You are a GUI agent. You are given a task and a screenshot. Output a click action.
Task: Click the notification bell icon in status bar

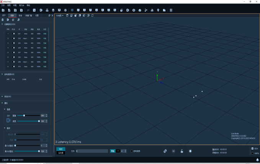pyautogui.click(x=257, y=160)
